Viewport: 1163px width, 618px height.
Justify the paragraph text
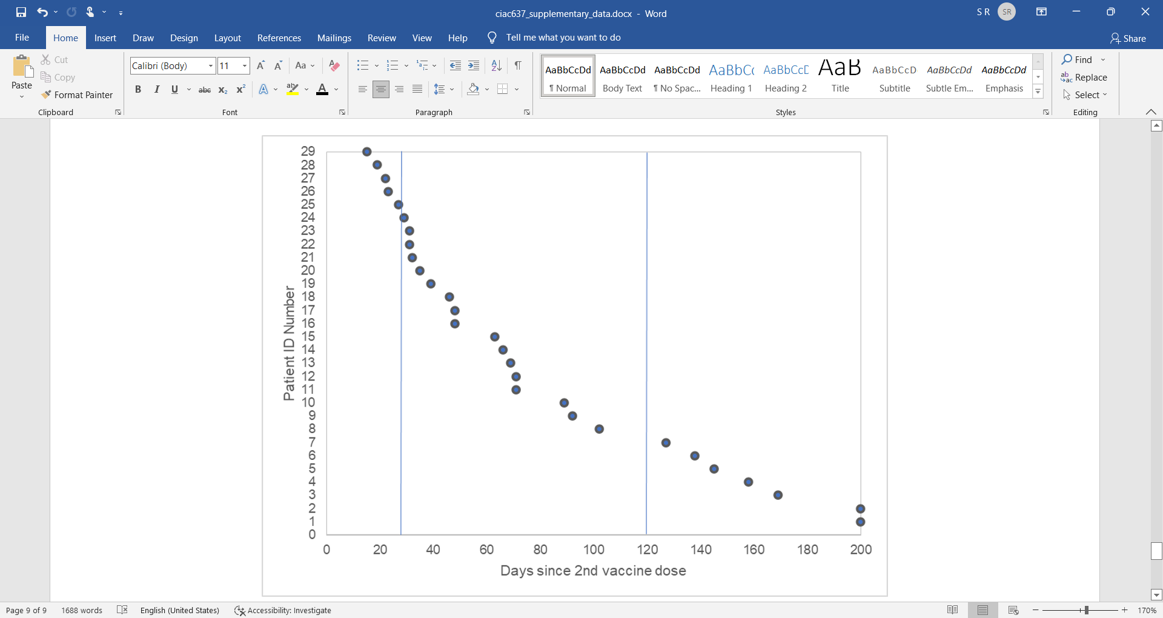pyautogui.click(x=417, y=89)
